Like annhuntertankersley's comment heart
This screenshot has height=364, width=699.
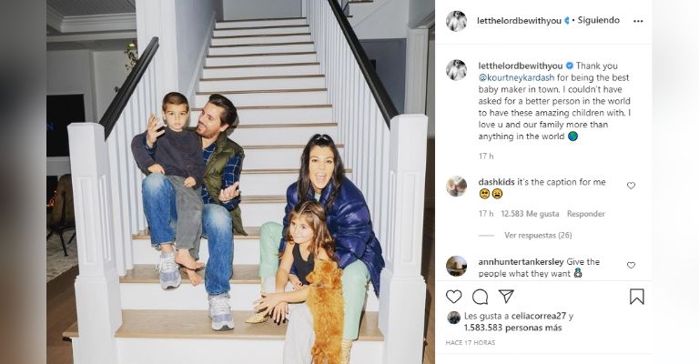tap(631, 265)
